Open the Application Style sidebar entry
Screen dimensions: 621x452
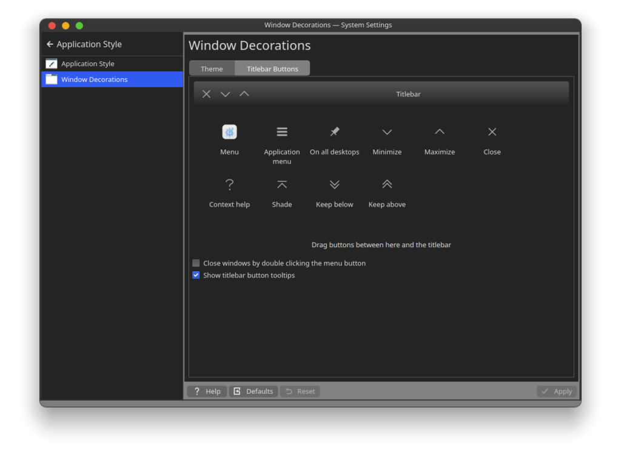pyautogui.click(x=112, y=64)
